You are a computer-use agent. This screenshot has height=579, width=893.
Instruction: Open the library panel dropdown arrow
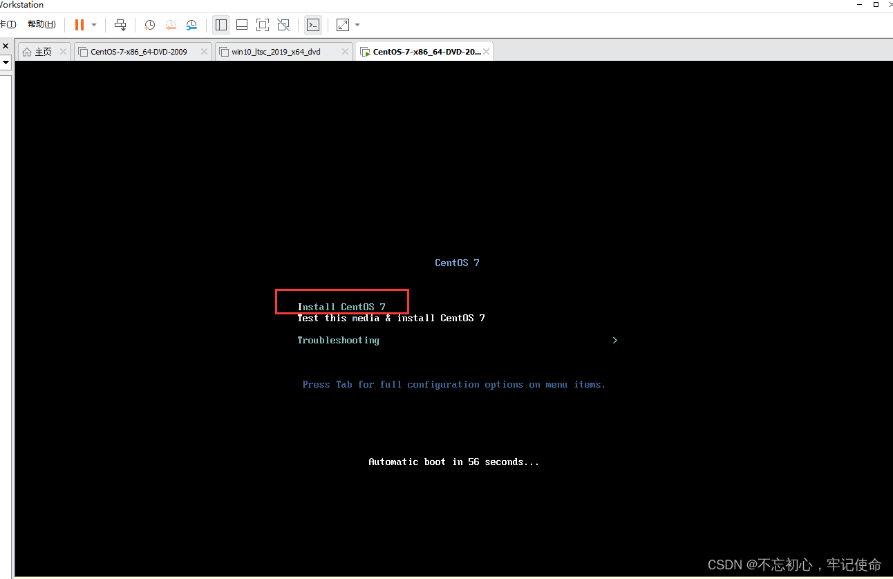pos(6,62)
